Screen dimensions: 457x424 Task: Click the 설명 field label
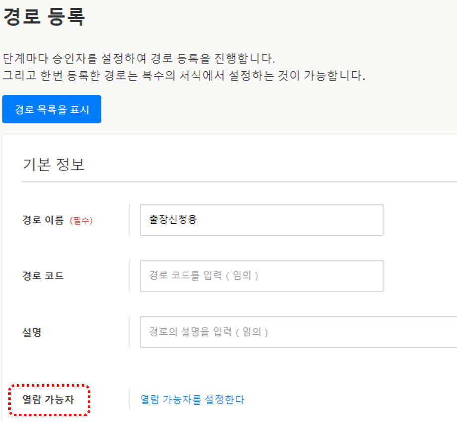click(32, 332)
